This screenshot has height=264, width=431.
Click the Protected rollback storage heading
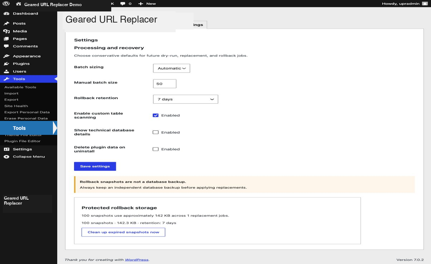click(x=119, y=208)
